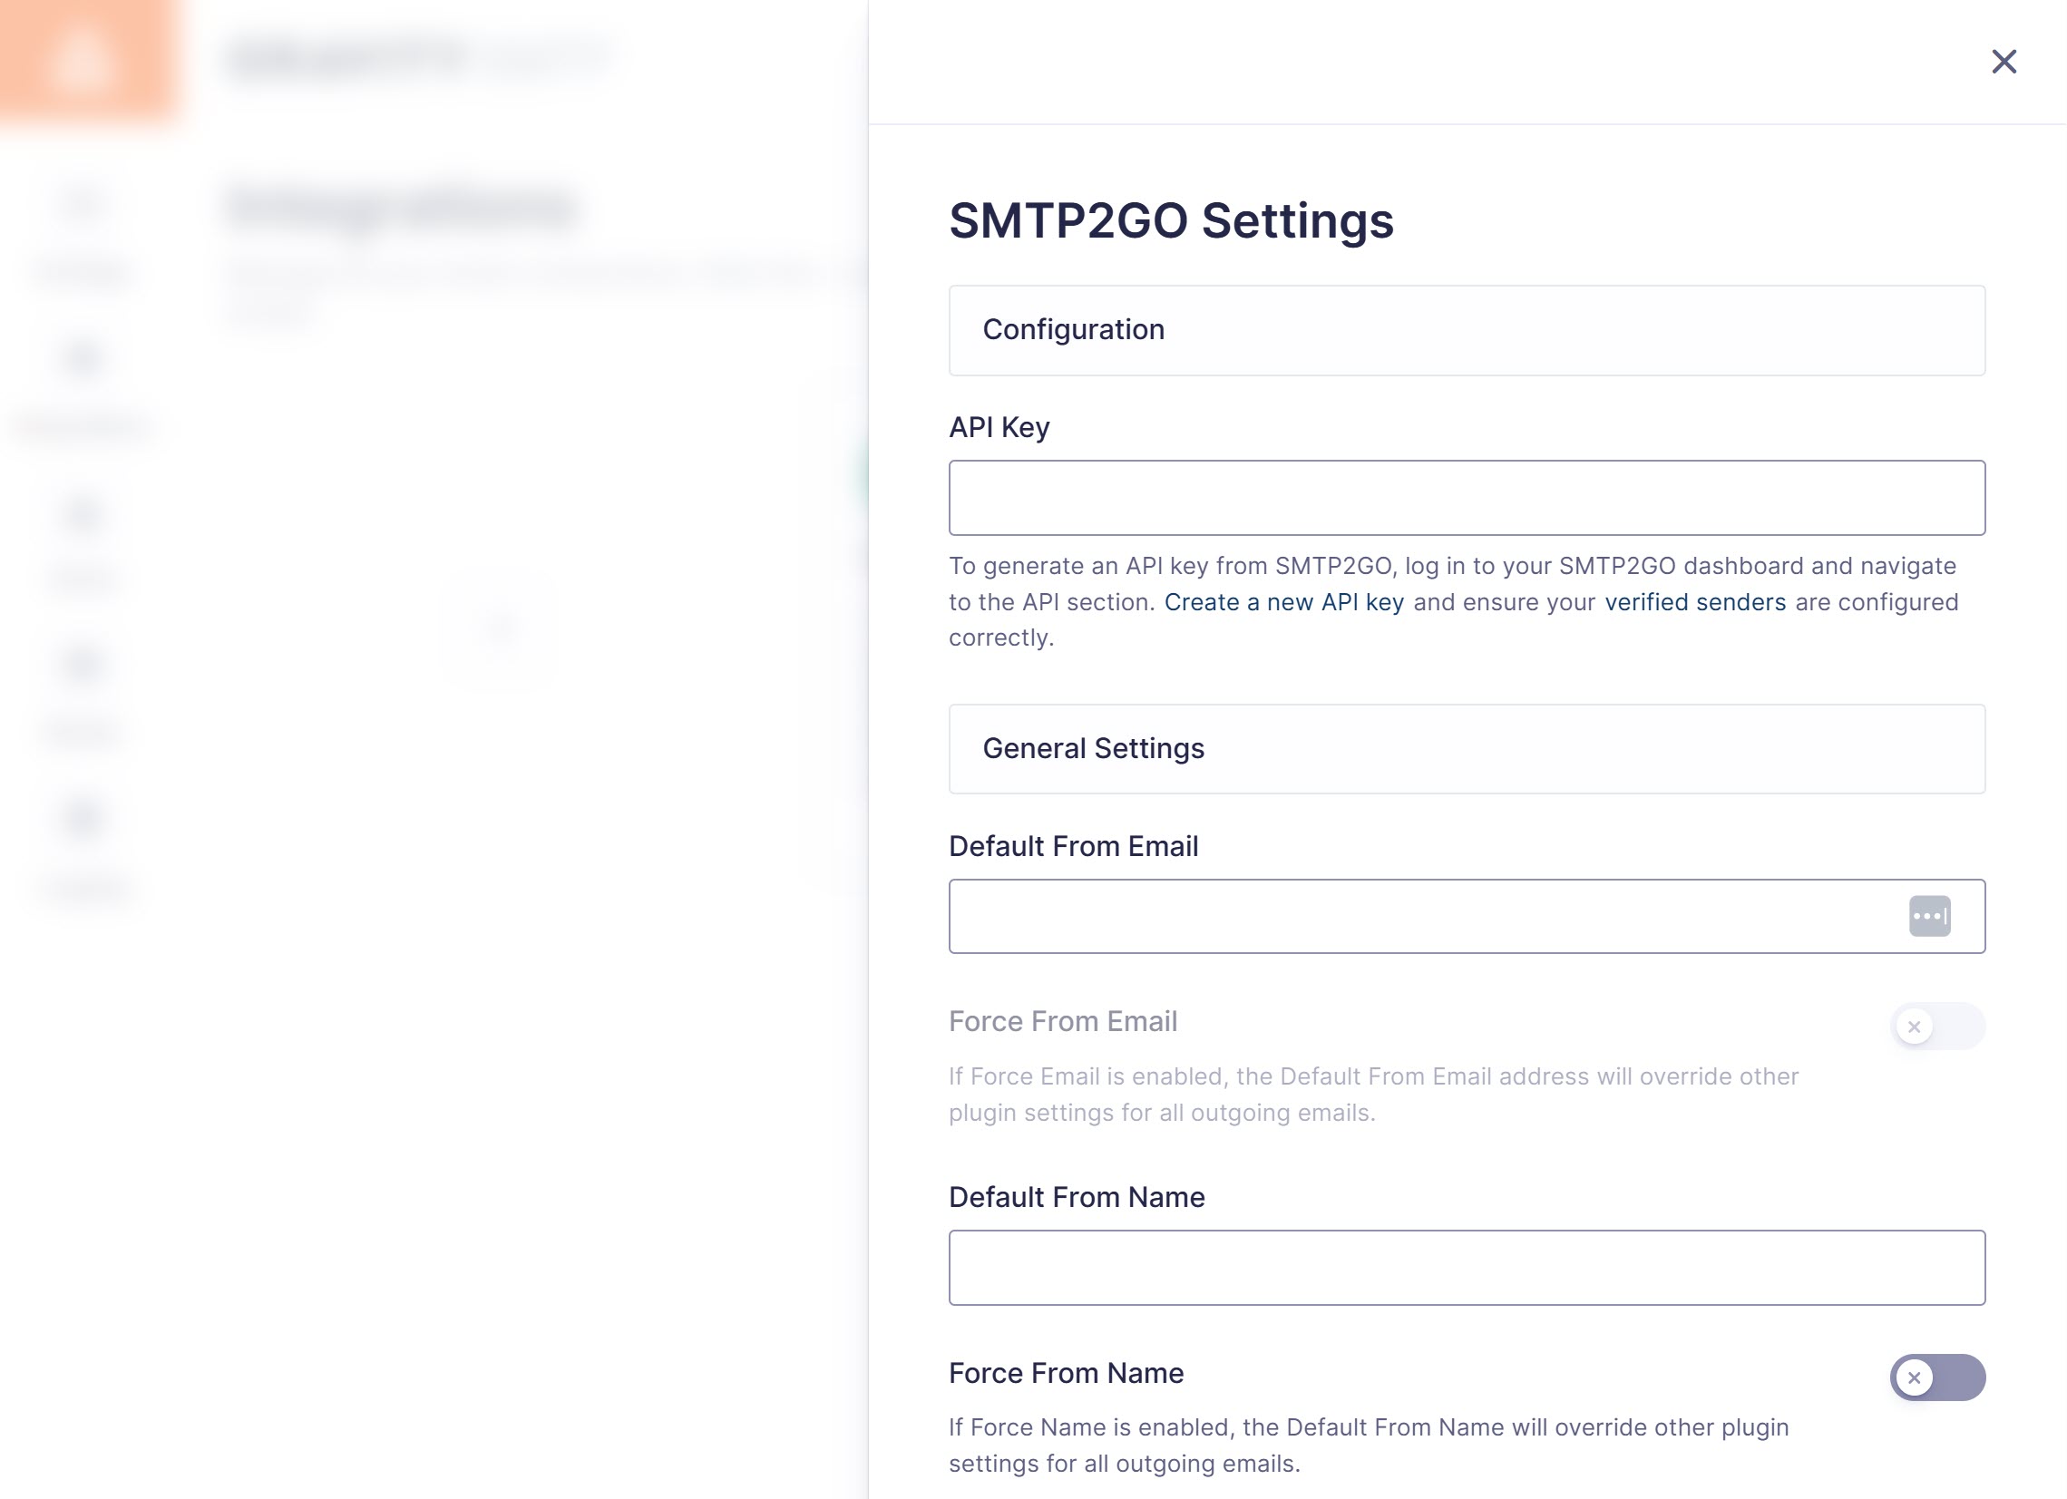Click the "SMTP2GO Settings" panel heading
Viewport: 2067px width, 1499px height.
point(1171,220)
